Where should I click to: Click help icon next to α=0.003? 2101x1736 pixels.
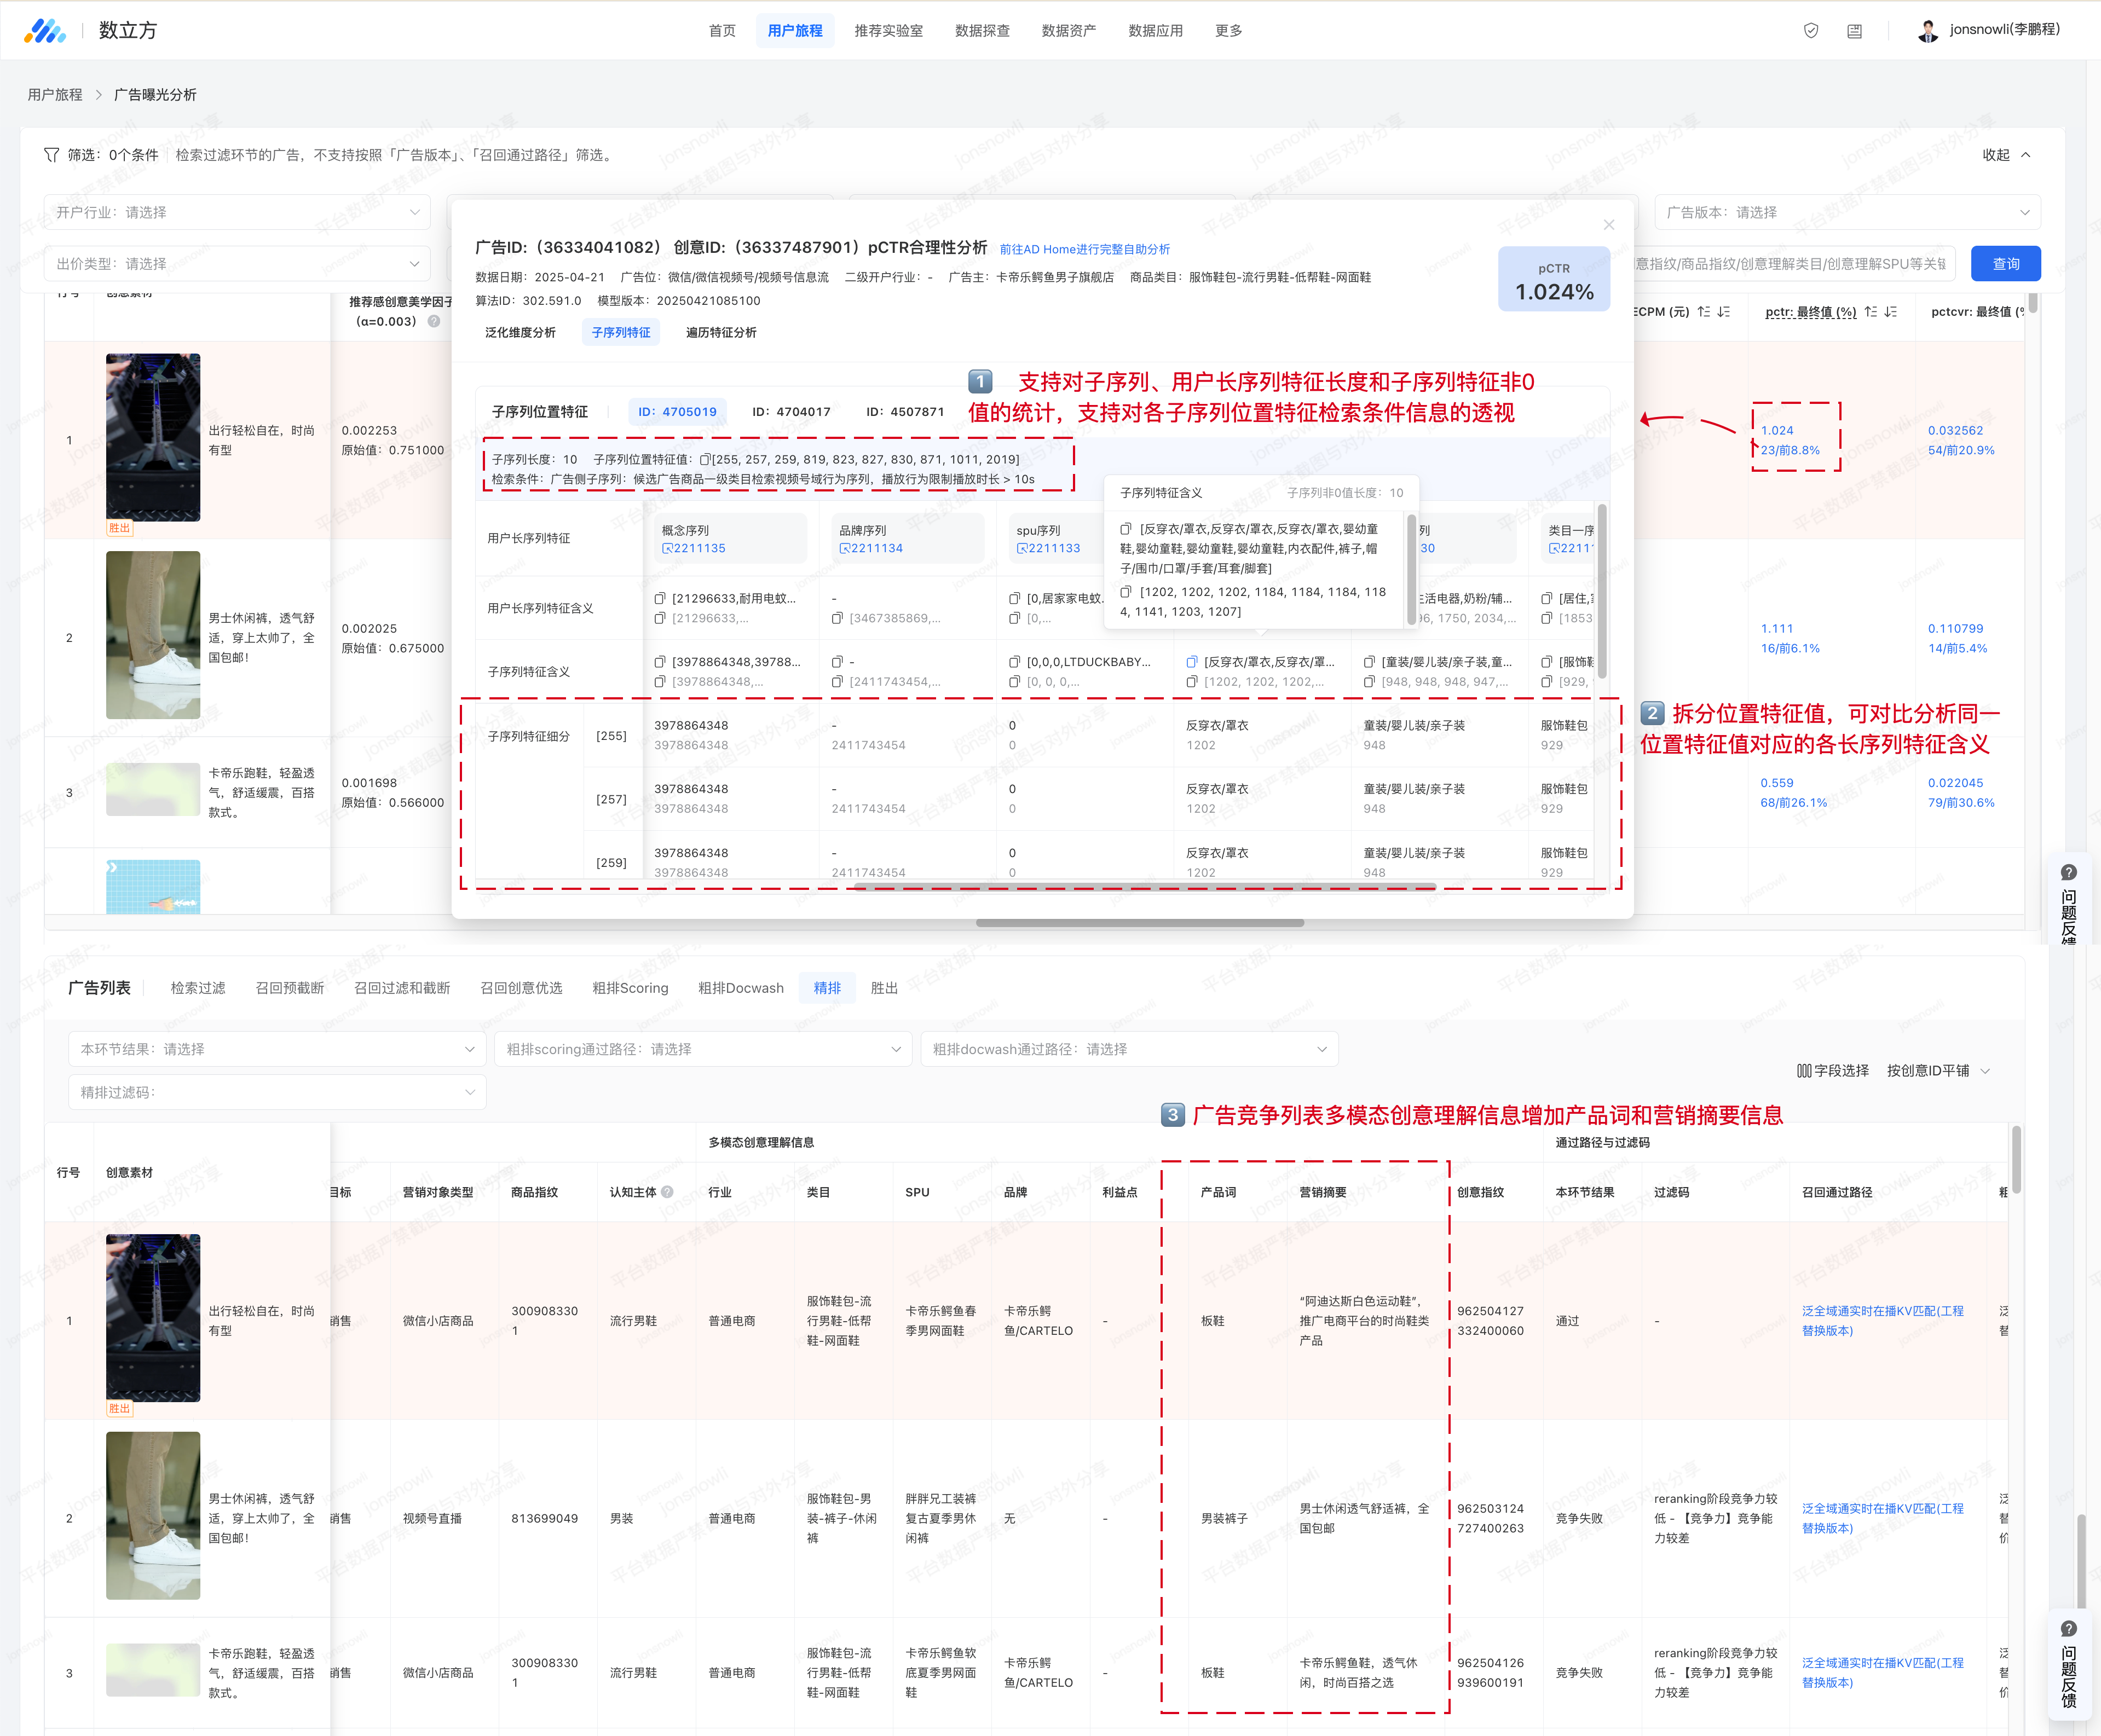(x=434, y=321)
